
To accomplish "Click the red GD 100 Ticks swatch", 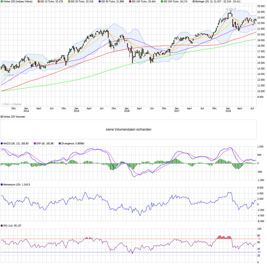I will point(130,2).
